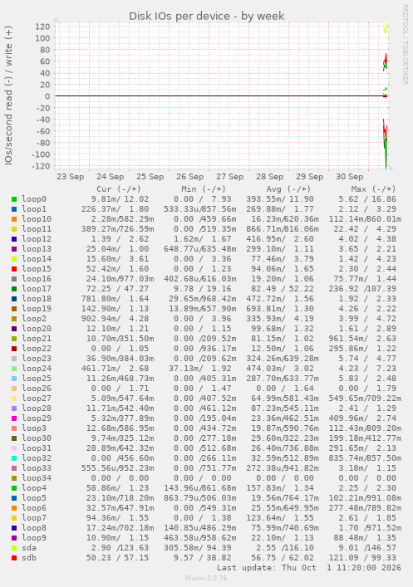Click the red sdb write spike in graph

pyautogui.click(x=386, y=58)
